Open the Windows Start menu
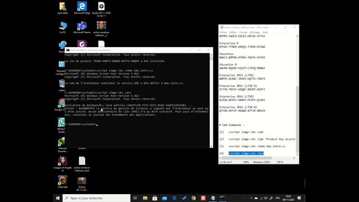Image resolution: width=359 pixels, height=202 pixels. pos(58,198)
